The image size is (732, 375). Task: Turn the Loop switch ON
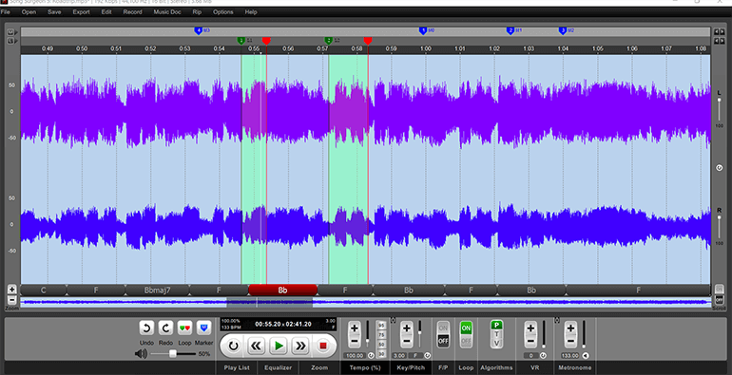coord(466,328)
